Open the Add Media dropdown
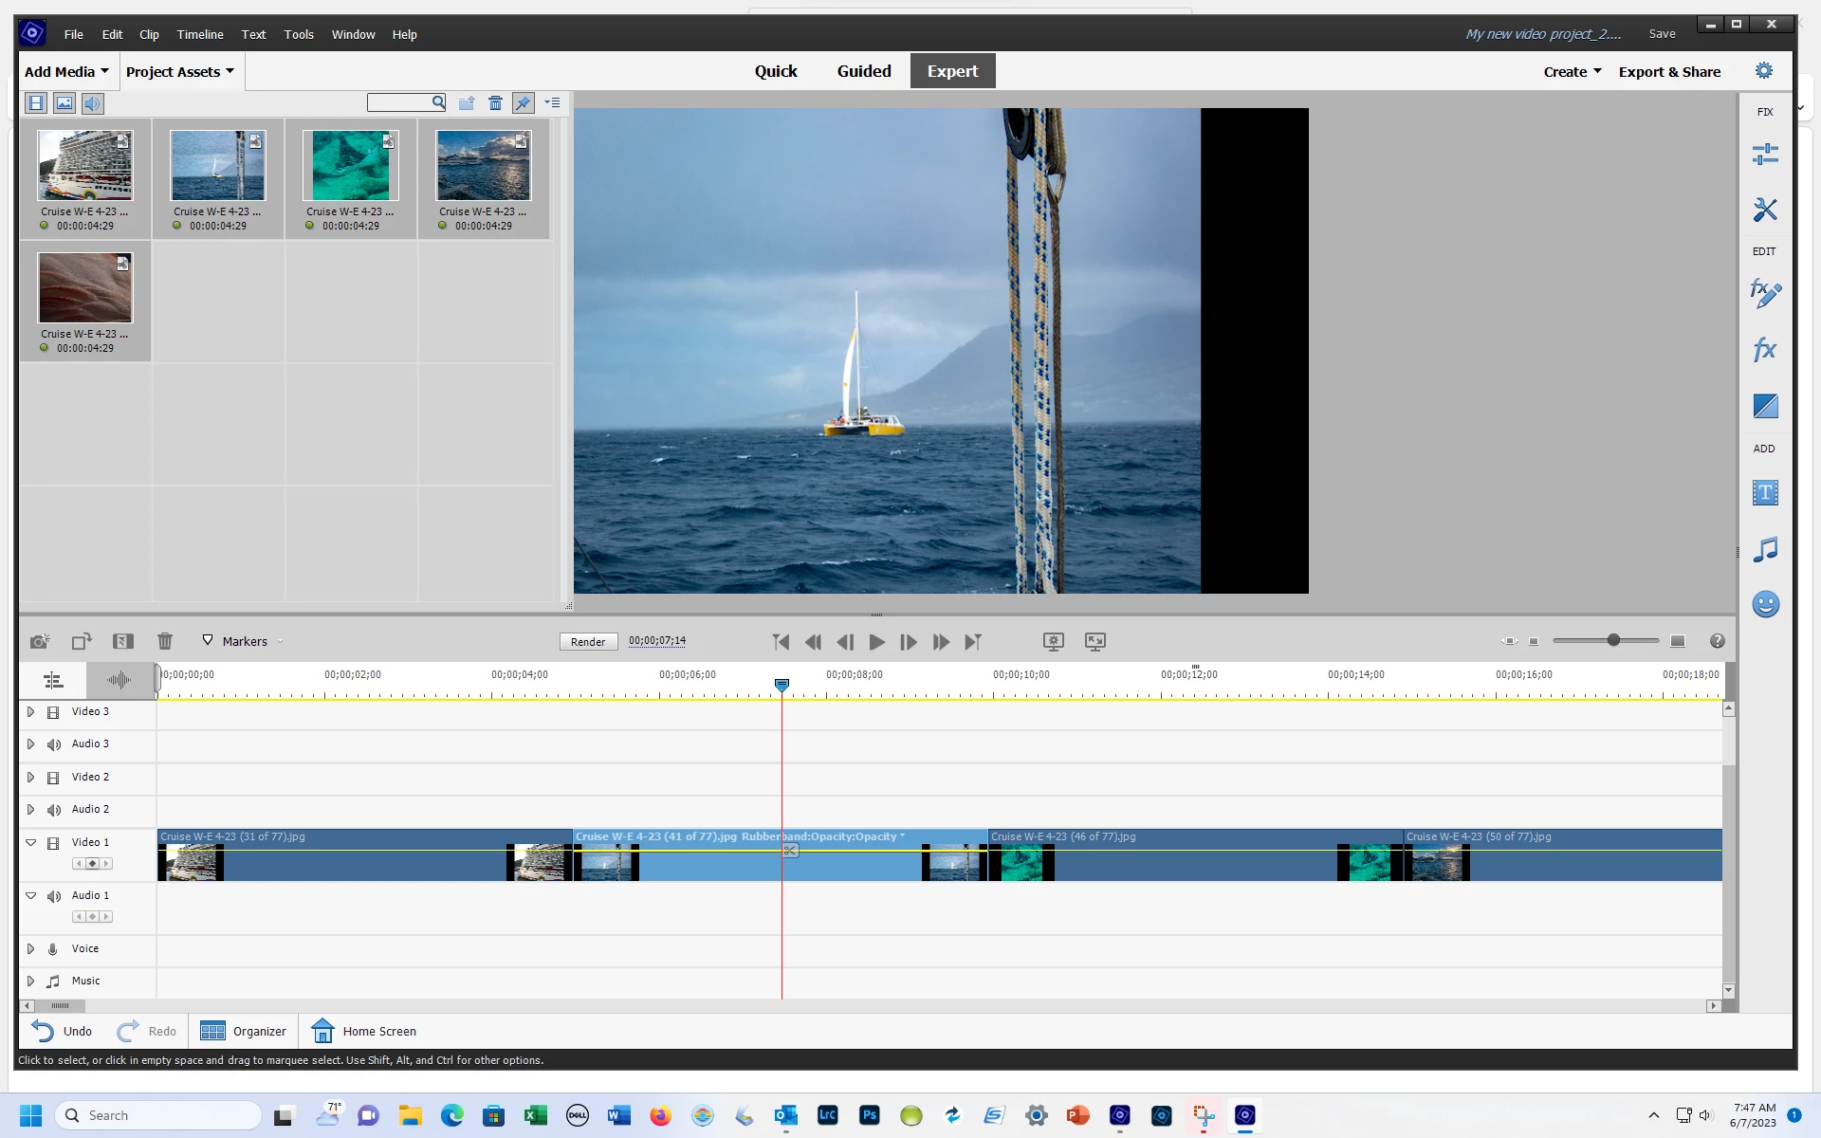This screenshot has width=1821, height=1138. point(66,72)
